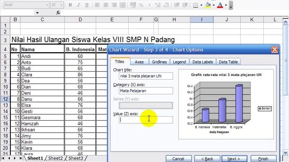Select column D header
The image size is (289, 162).
(x=80, y=19)
